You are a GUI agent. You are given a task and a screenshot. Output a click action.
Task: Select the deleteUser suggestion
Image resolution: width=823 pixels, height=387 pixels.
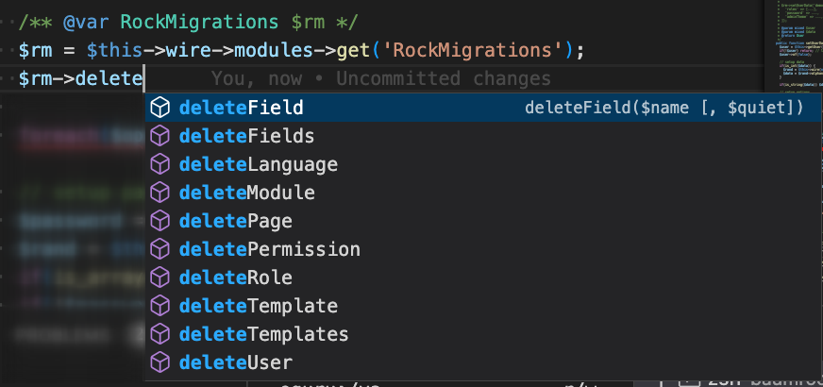(235, 362)
